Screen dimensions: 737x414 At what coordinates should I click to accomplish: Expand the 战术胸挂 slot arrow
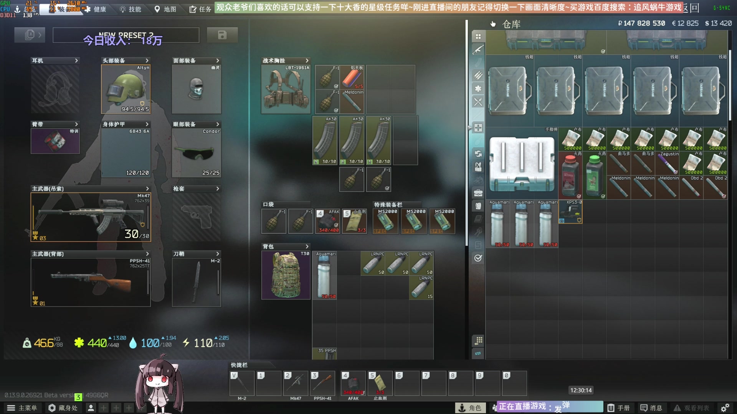click(x=307, y=61)
